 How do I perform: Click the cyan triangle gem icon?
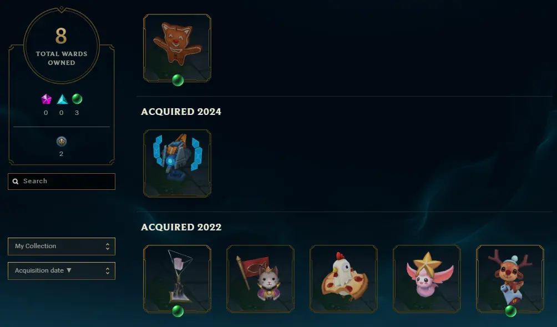62,99
